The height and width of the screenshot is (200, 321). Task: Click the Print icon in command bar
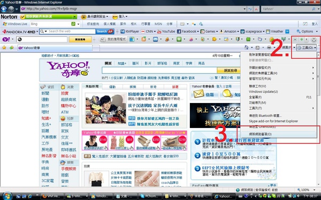pyautogui.click(x=269, y=47)
